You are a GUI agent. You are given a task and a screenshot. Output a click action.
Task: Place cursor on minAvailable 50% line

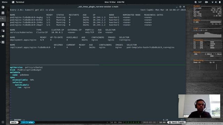pos(23,80)
